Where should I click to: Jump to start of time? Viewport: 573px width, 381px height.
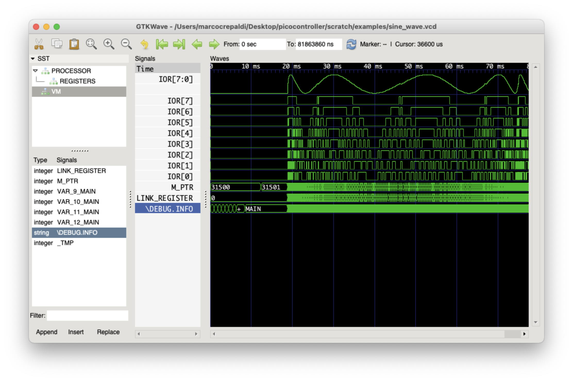click(x=162, y=44)
